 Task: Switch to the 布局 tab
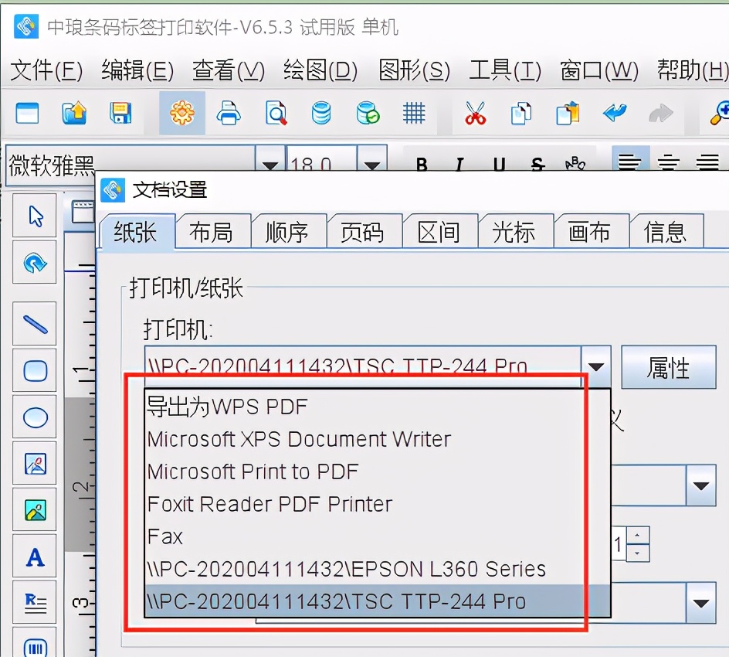coord(212,230)
